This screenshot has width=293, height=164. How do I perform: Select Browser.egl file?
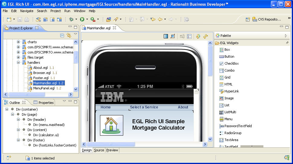pyautogui.click(x=42, y=73)
